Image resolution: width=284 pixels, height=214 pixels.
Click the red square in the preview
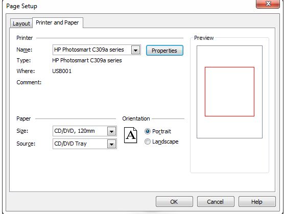pyautogui.click(x=229, y=91)
